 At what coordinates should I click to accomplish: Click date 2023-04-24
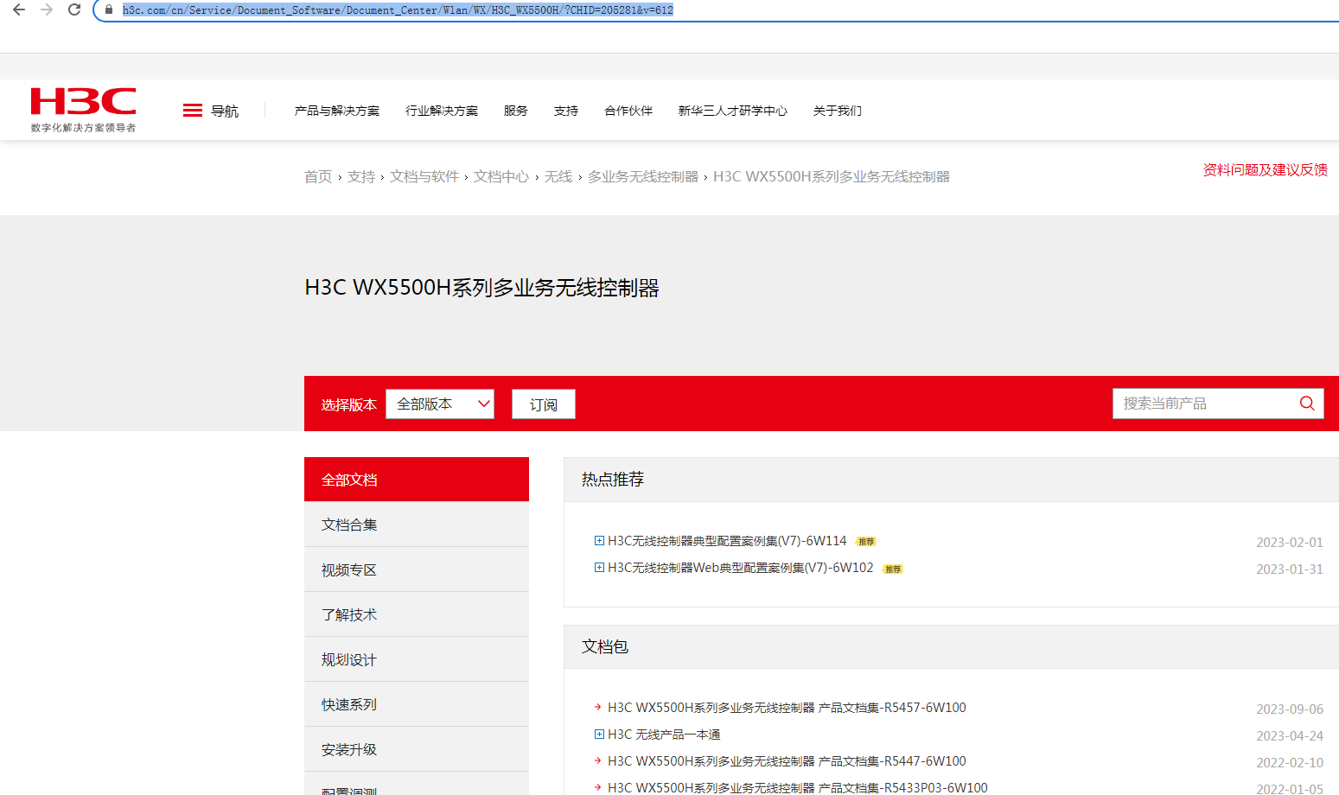click(x=1290, y=736)
